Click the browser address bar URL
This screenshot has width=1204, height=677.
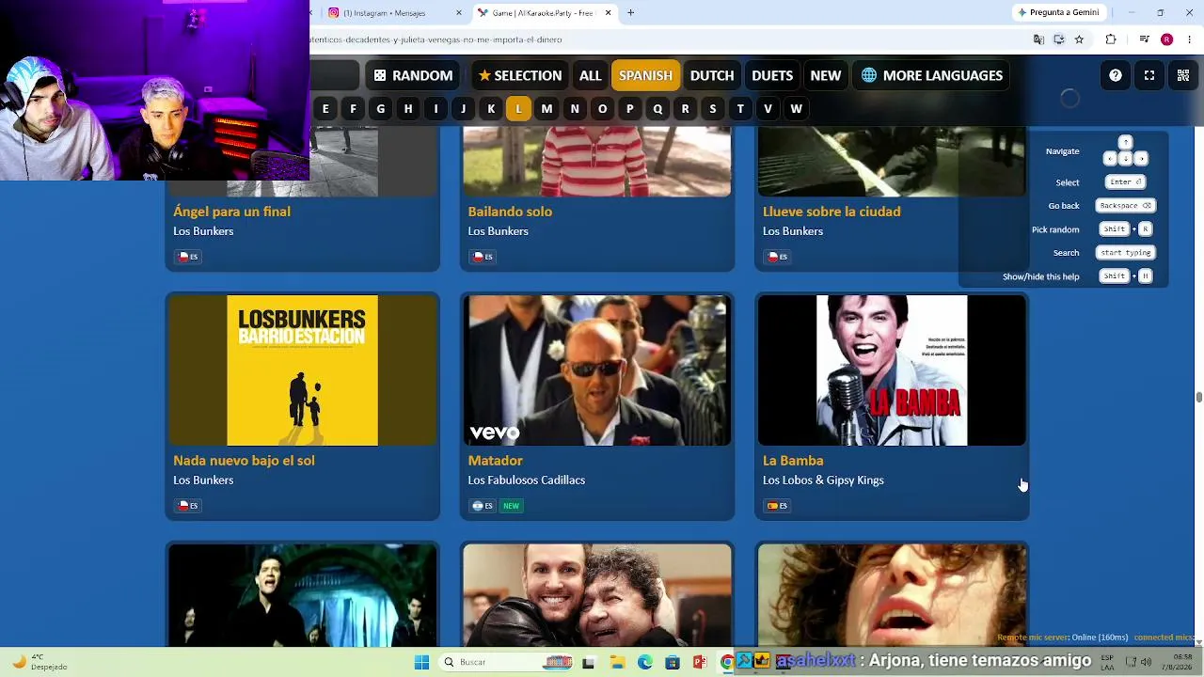[436, 39]
